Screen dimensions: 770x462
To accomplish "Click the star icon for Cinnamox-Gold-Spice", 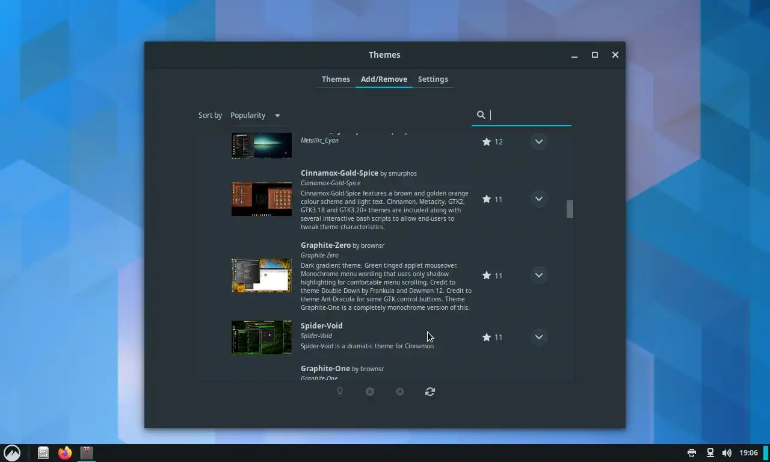I will (486, 199).
